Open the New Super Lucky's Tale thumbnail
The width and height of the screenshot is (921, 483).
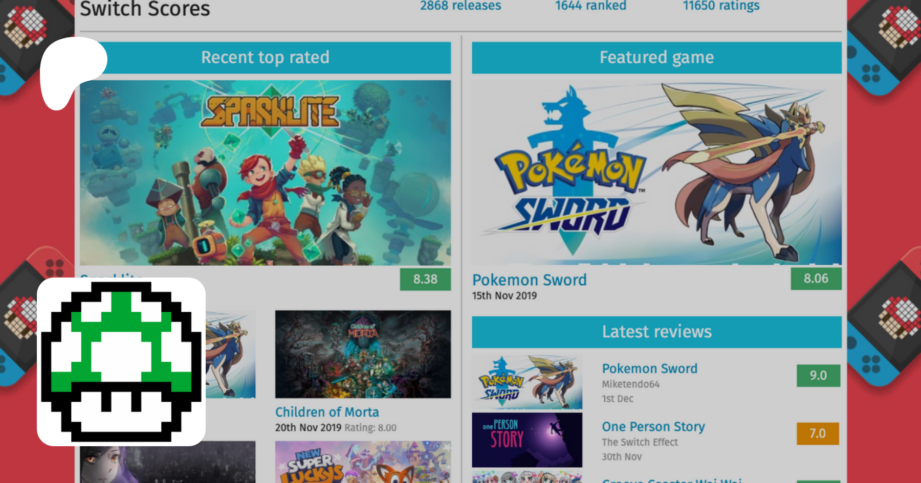[363, 463]
